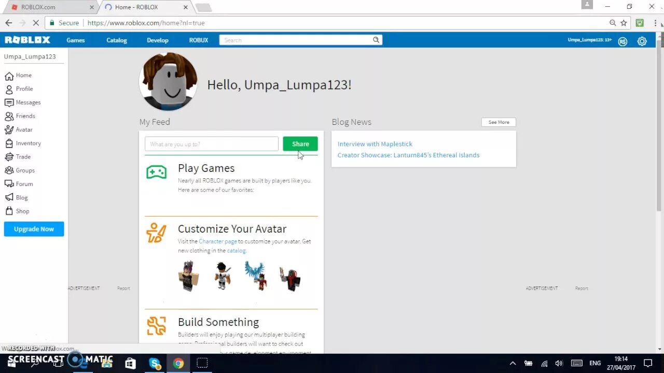Viewport: 664px width, 373px height.
Task: Click browser zoom magnifier icon
Action: pyautogui.click(x=613, y=23)
